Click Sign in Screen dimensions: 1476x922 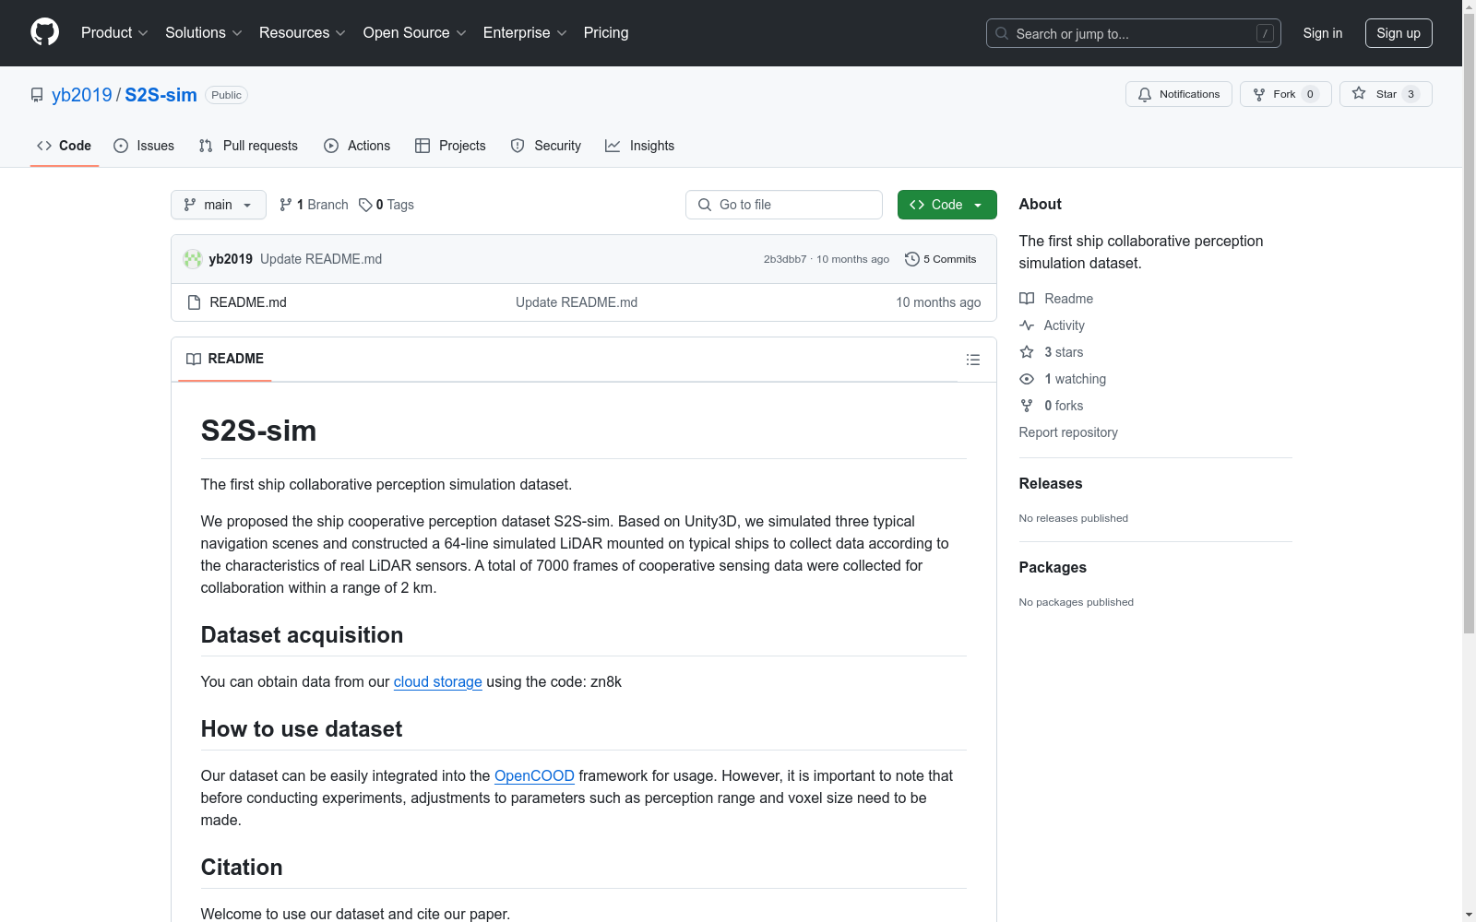pos(1322,33)
